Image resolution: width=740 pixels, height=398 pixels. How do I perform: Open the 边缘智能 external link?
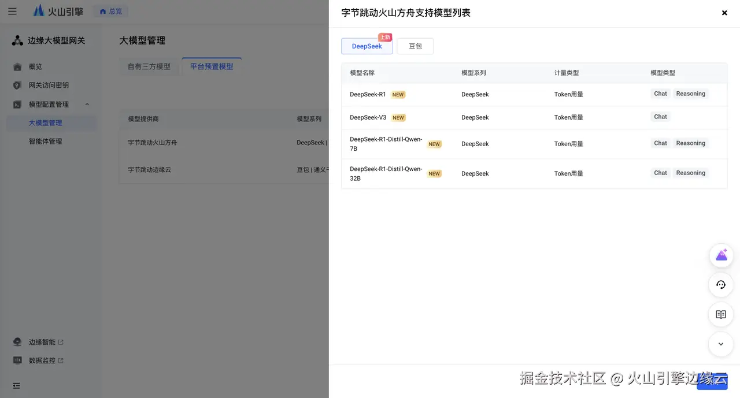46,342
